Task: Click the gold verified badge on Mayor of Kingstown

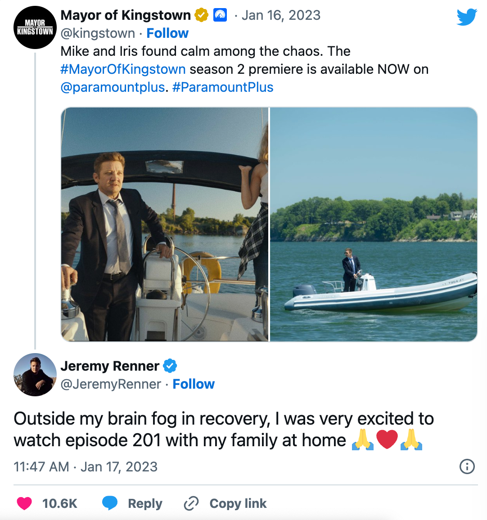Action: pos(201,15)
